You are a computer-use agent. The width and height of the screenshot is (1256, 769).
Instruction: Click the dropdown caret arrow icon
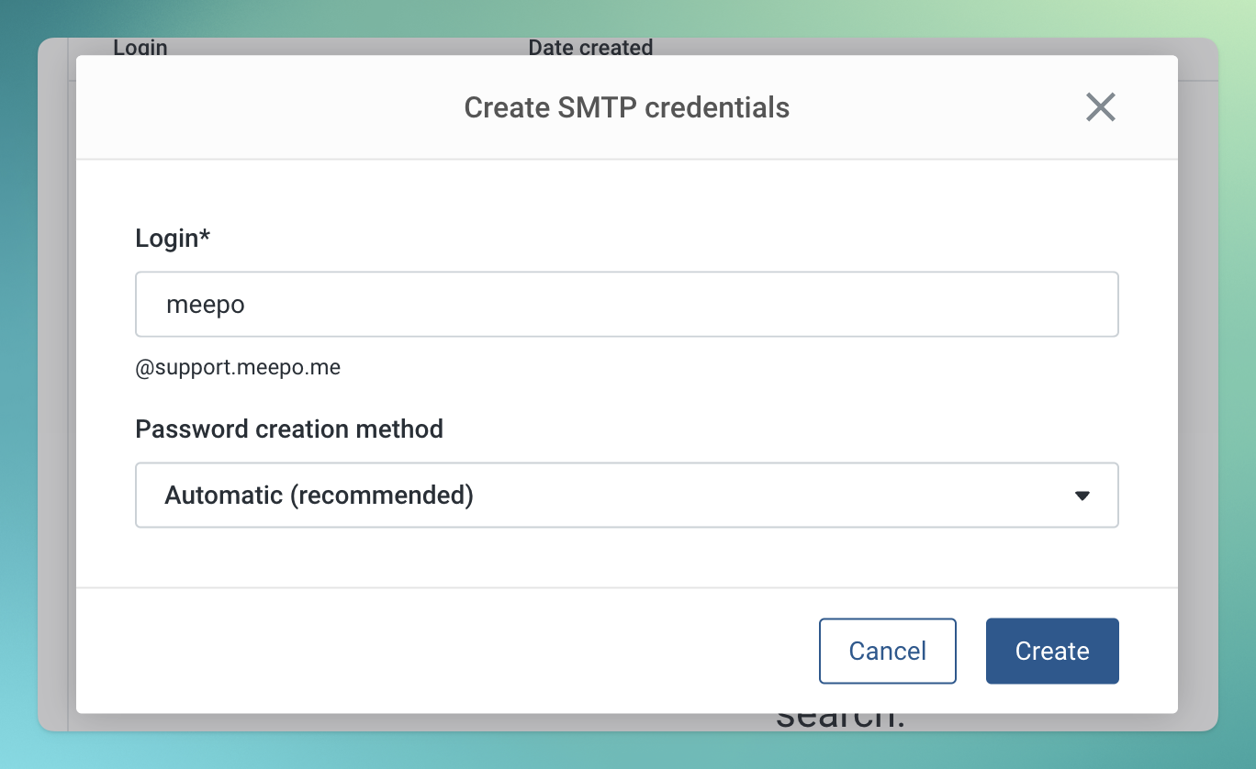pos(1082,496)
